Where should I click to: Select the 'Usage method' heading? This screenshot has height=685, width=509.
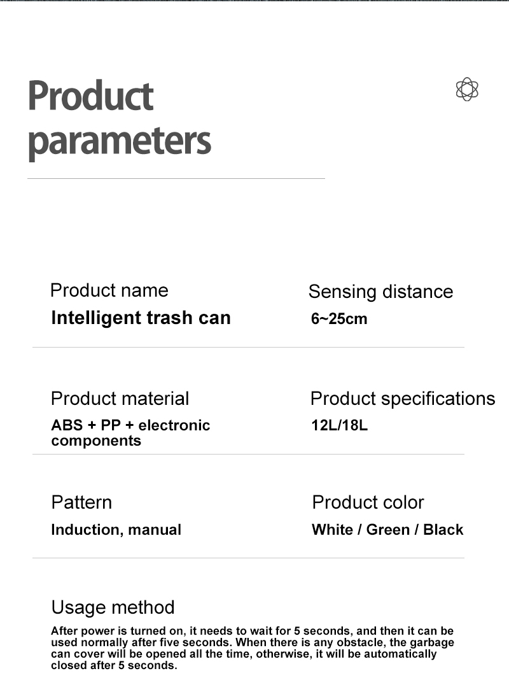coord(113,607)
